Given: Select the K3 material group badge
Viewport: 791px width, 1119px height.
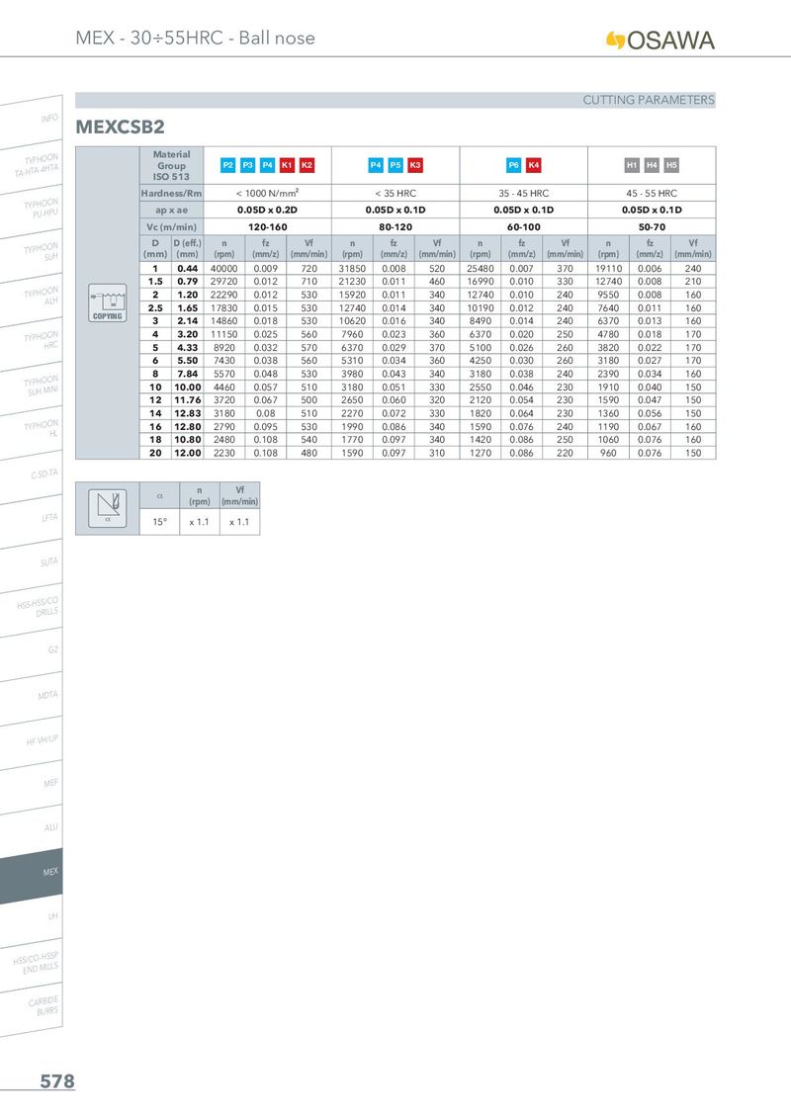Looking at the screenshot, I should coord(414,165).
